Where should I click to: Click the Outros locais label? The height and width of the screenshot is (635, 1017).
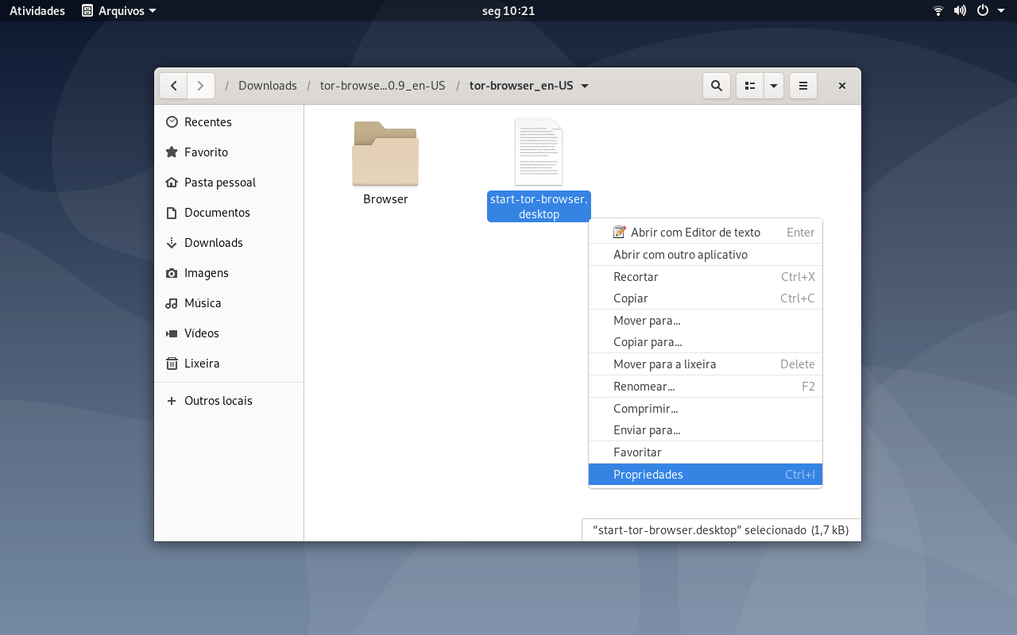coord(218,401)
